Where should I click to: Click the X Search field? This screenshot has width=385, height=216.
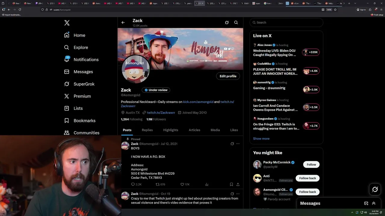coord(286,22)
